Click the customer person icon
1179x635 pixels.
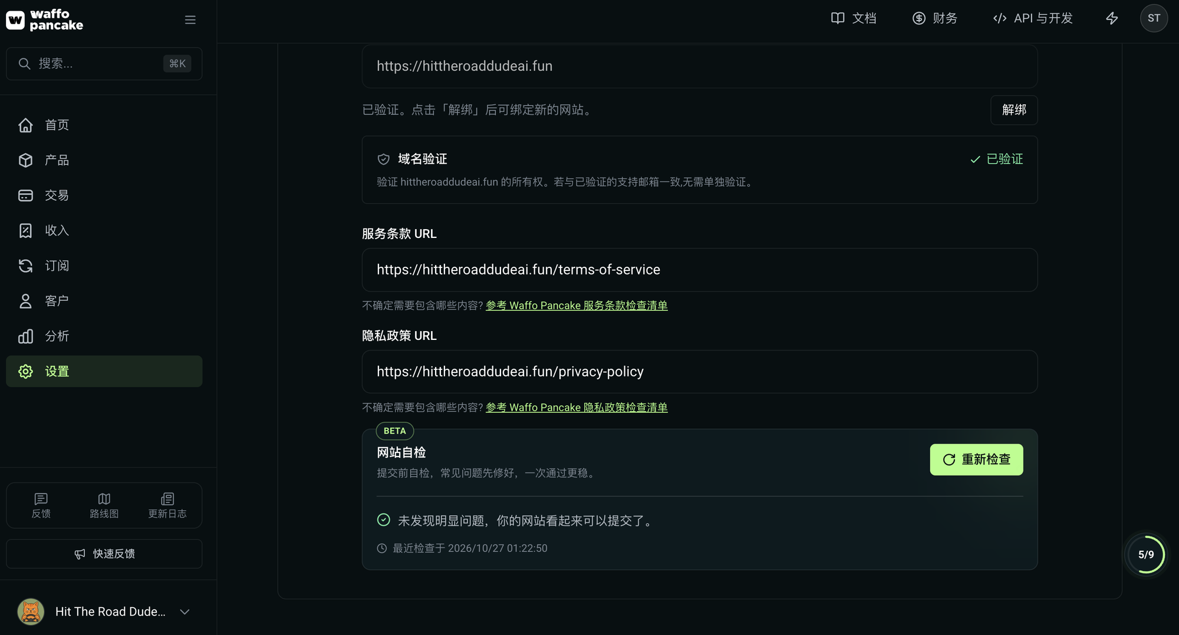(x=25, y=301)
